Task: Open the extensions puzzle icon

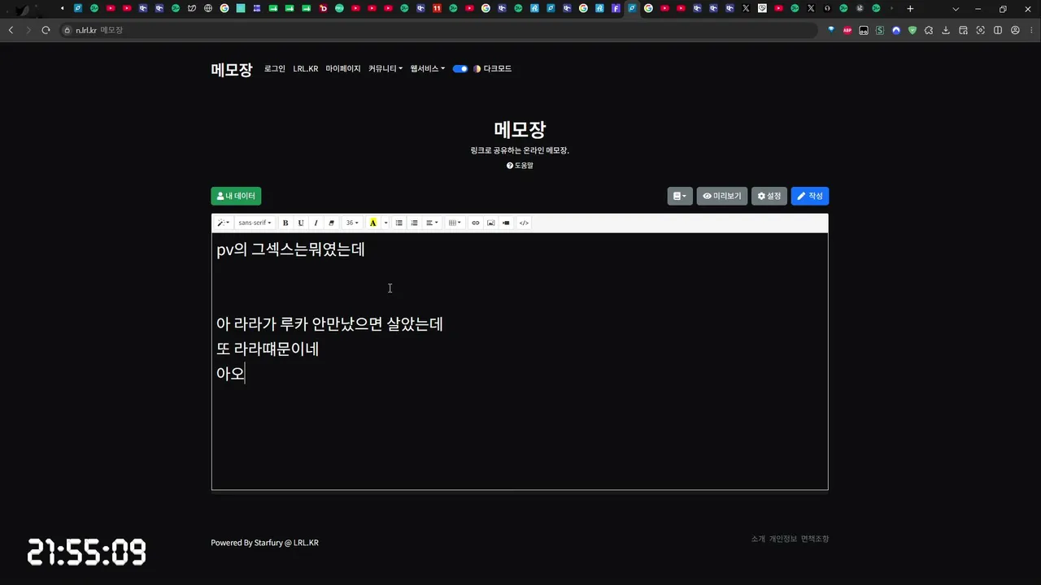Action: click(x=930, y=30)
